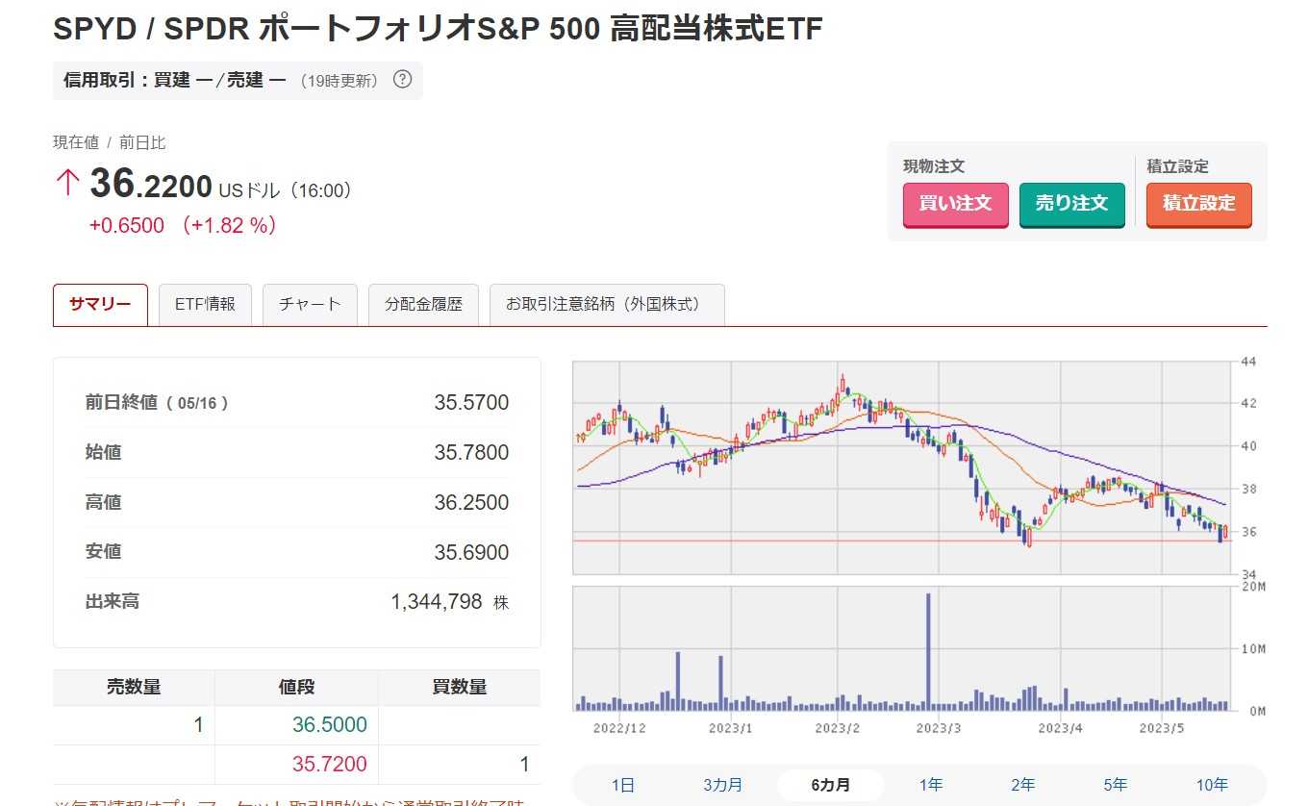Click the tall 2023/3 volume spike bar
This screenshot has width=1308, height=806.
tap(928, 651)
